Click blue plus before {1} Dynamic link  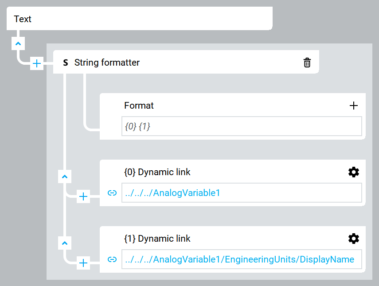click(83, 263)
